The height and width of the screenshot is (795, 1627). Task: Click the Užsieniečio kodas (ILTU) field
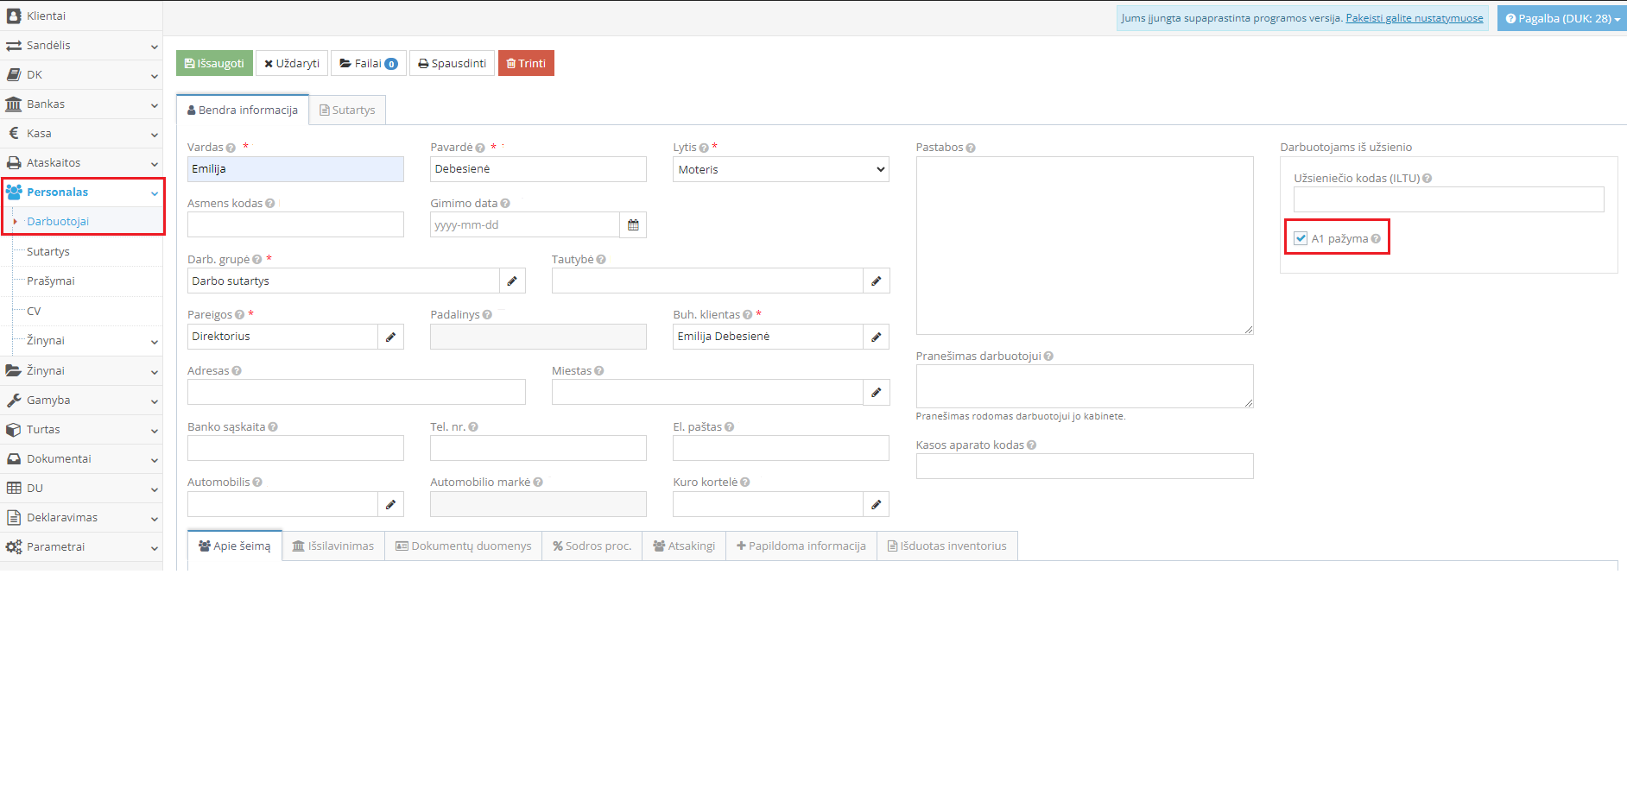tap(1449, 199)
